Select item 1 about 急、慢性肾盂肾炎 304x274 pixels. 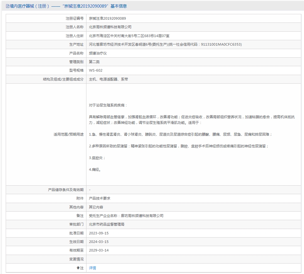(180, 134)
